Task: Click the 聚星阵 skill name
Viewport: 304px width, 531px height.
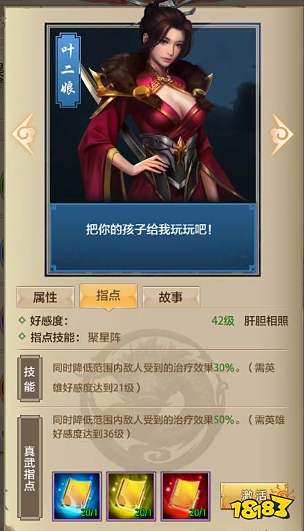Action: point(104,337)
